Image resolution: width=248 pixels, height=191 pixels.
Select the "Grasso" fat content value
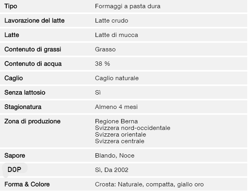pyautogui.click(x=105, y=49)
